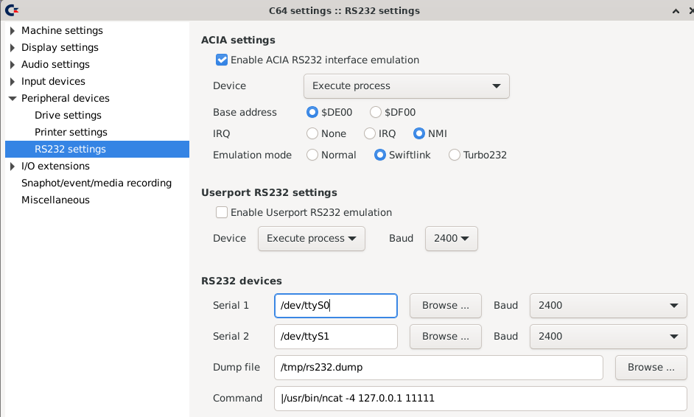Click the Command input field
Screen dimensions: 694x417
(x=480, y=399)
